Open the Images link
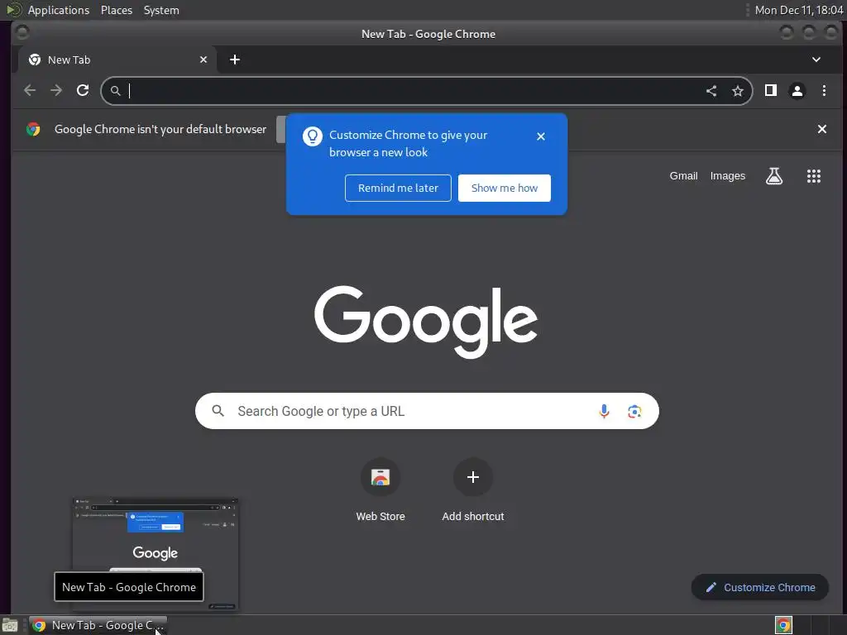 pyautogui.click(x=728, y=176)
